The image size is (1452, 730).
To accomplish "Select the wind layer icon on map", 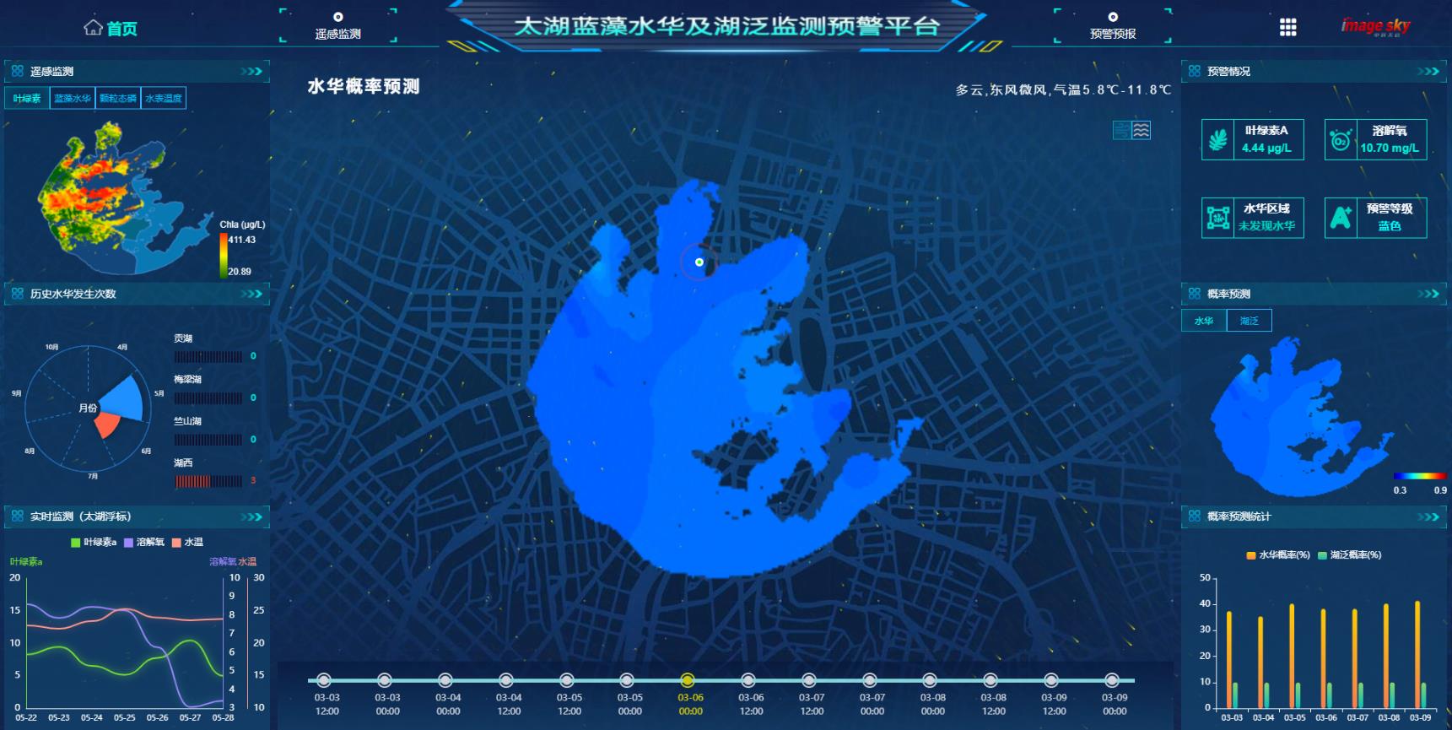I will point(1121,130).
